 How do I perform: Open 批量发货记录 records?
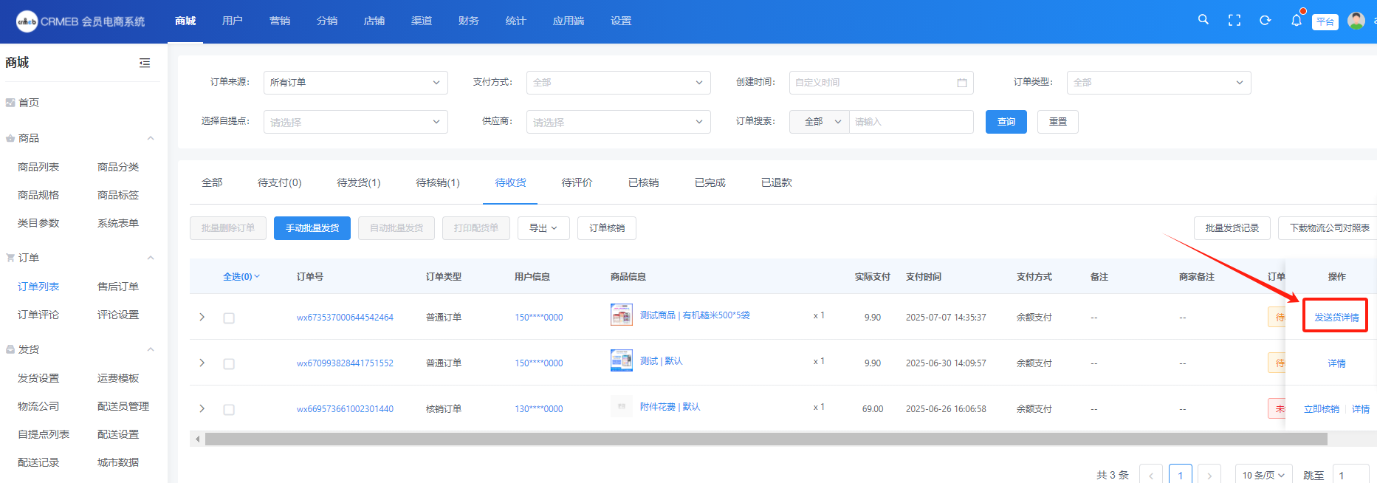coord(1232,228)
